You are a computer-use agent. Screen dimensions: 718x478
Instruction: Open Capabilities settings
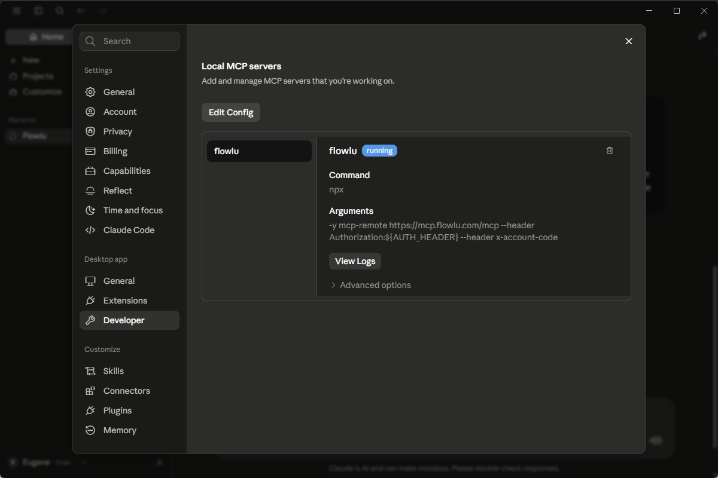129,171
